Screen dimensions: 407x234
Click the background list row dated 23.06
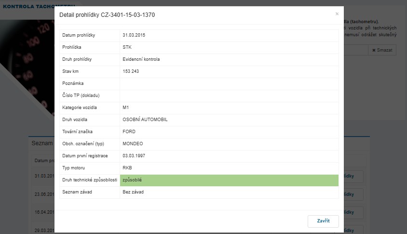pyautogui.click(x=44, y=194)
